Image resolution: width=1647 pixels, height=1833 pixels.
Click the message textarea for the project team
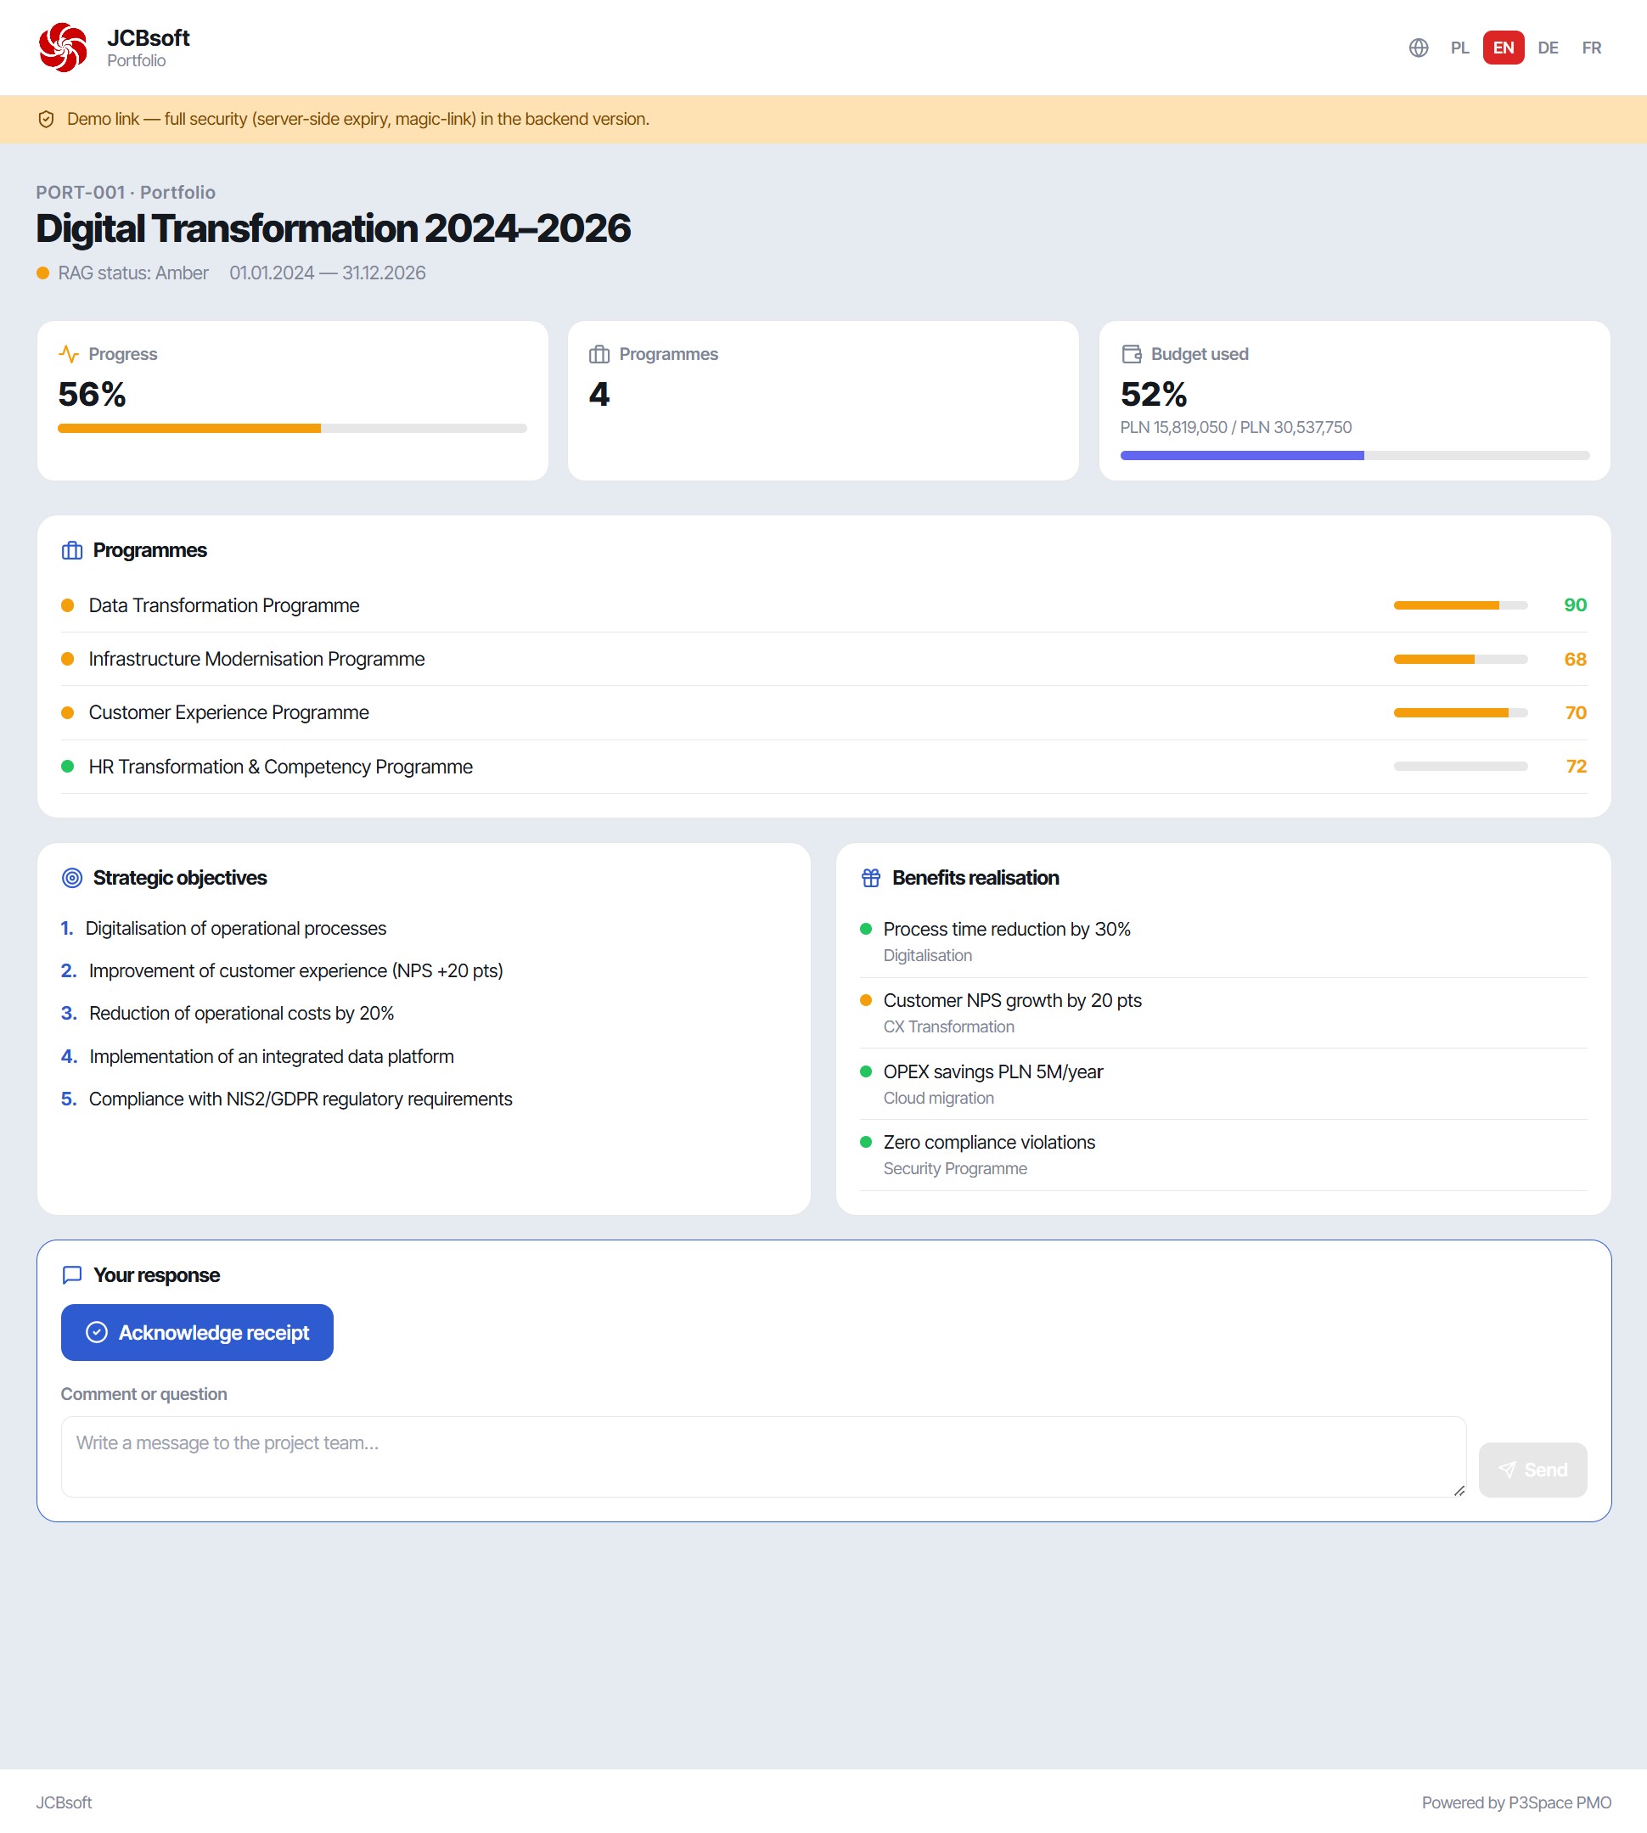coord(763,1456)
